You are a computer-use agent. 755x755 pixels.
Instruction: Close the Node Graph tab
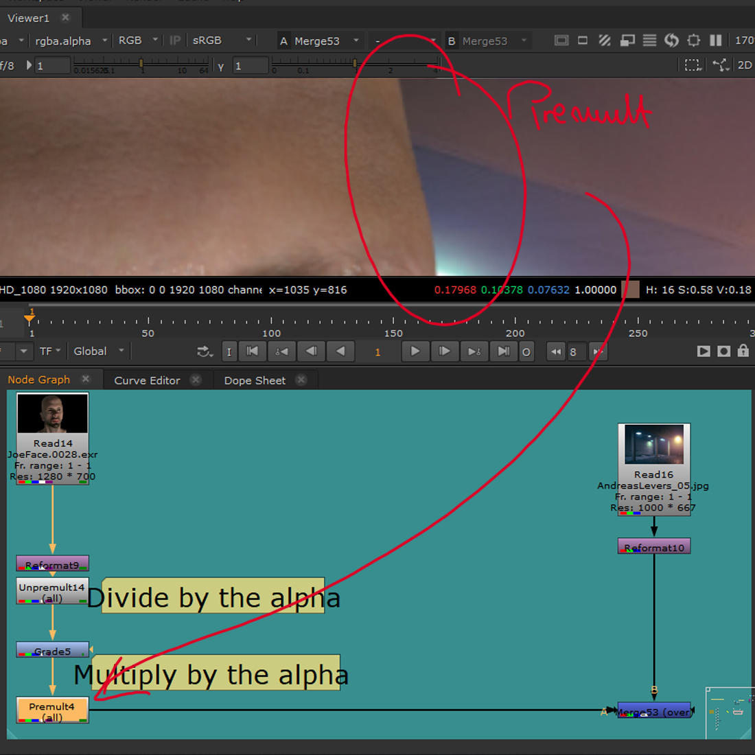point(86,379)
